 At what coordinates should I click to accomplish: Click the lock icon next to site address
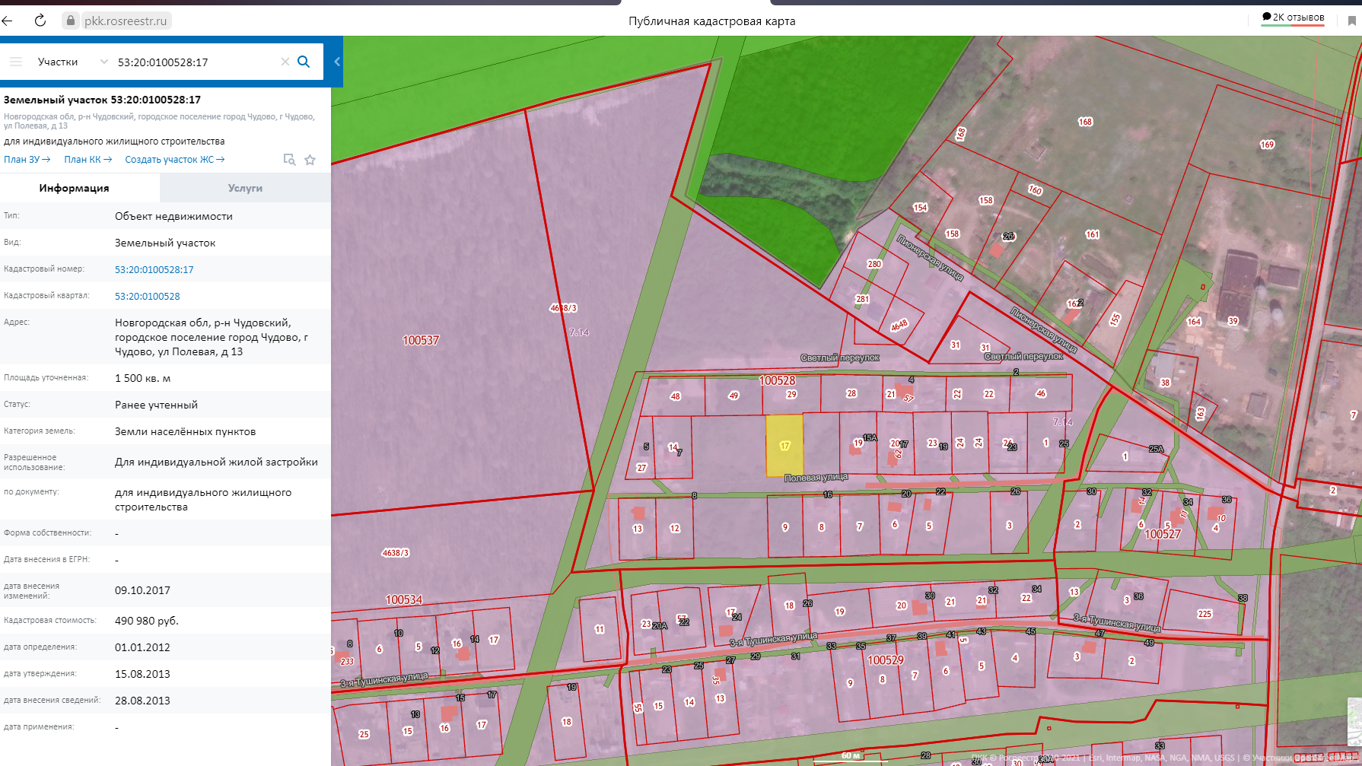71,21
